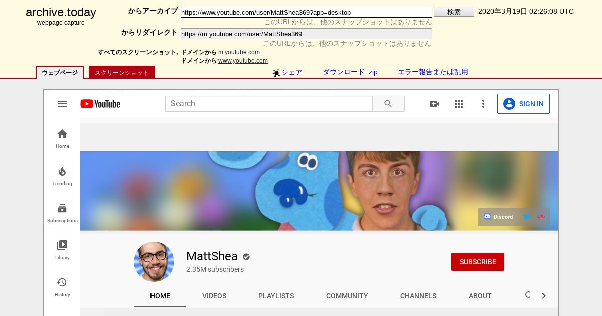Click the archive.today title
This screenshot has width=602, height=316.
(x=61, y=13)
